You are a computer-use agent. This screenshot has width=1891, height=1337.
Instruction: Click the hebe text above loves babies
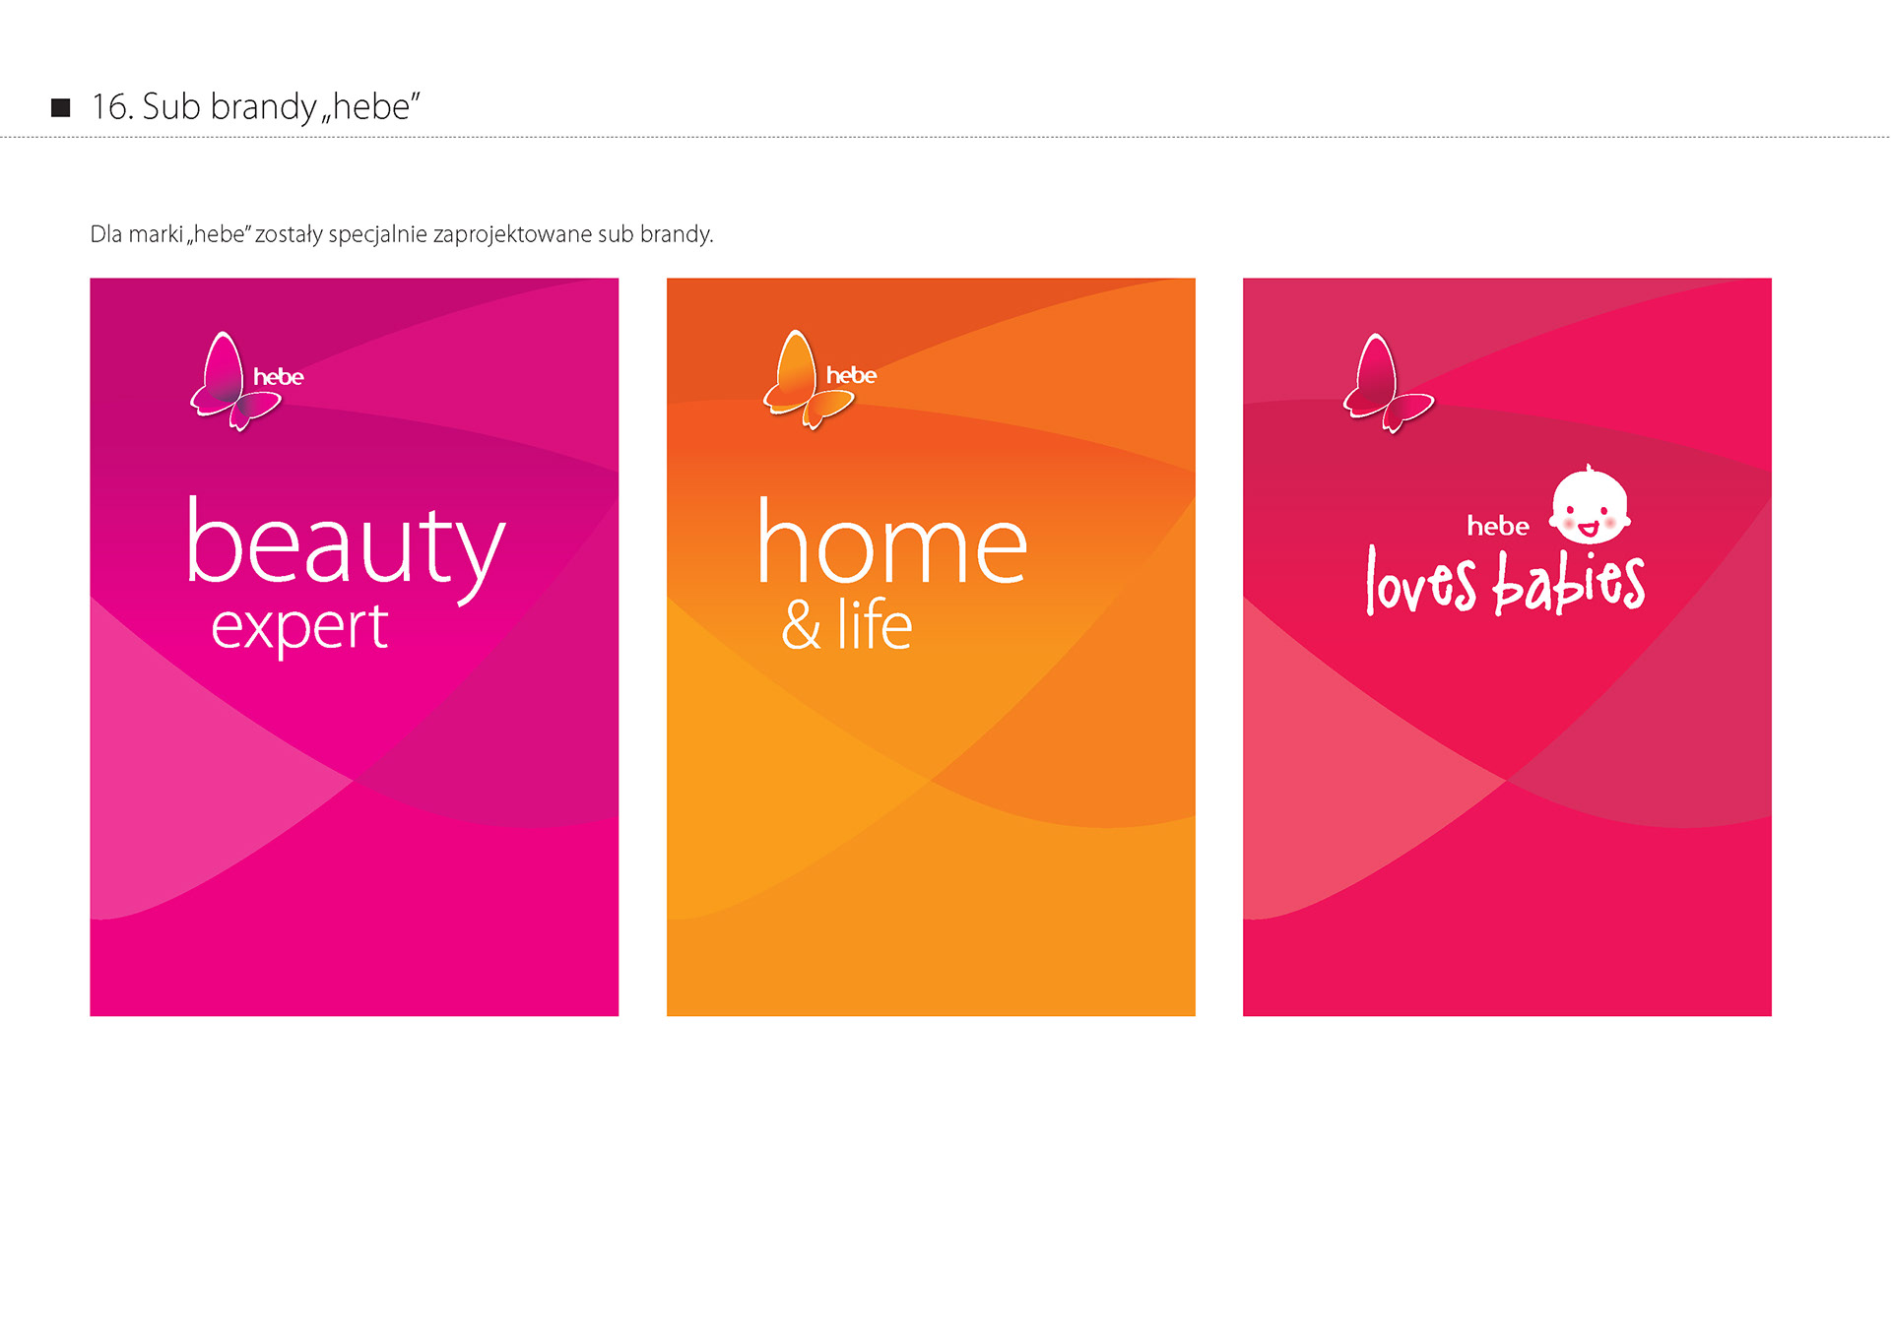pos(1497,527)
